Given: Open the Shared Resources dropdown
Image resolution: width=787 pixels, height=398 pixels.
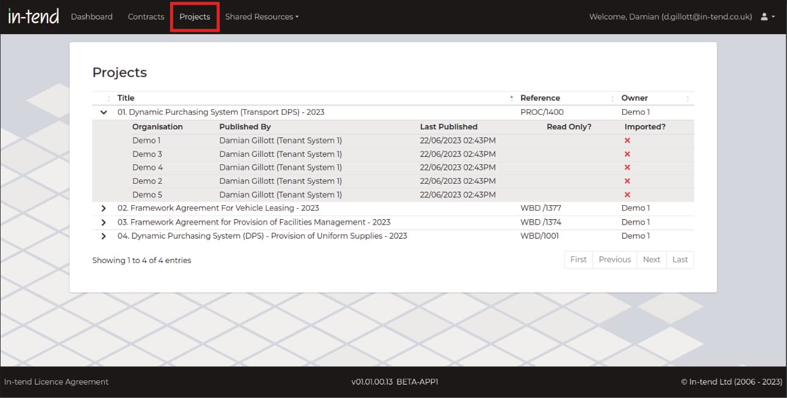Looking at the screenshot, I should tap(261, 16).
